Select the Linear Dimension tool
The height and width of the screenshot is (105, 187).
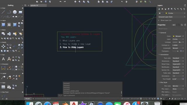3,68
